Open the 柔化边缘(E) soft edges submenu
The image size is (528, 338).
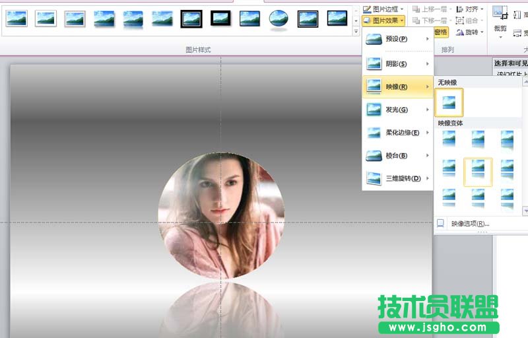[398, 132]
